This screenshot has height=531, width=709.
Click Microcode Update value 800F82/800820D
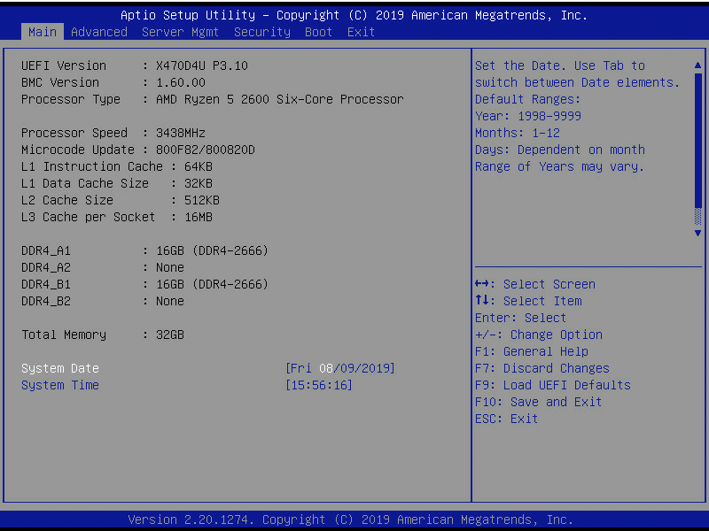206,150
